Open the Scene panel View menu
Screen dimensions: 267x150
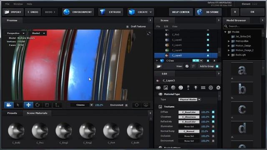click(175, 27)
